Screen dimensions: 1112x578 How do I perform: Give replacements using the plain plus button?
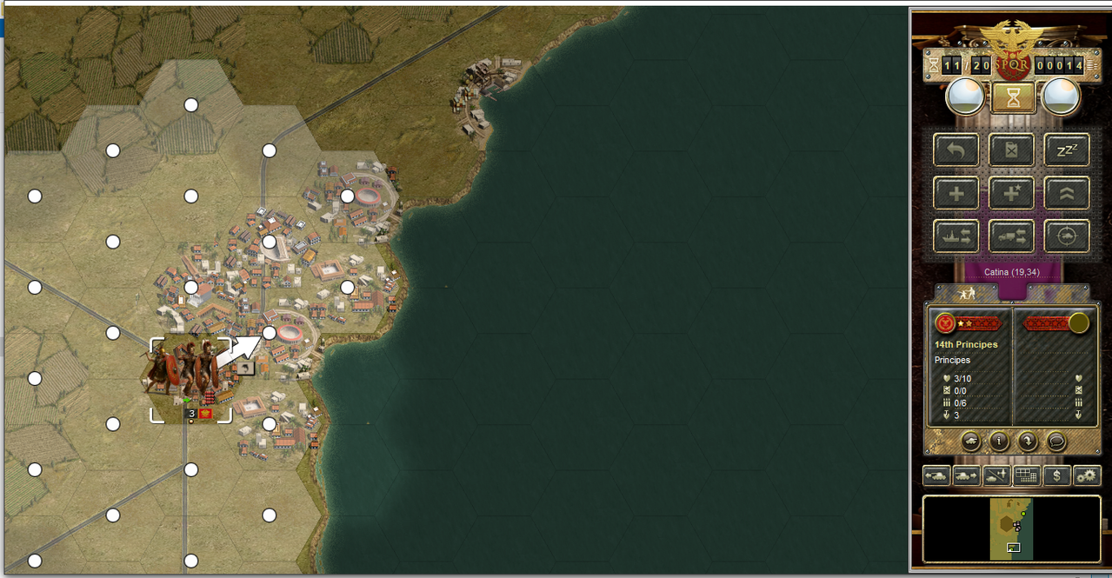[x=956, y=193]
